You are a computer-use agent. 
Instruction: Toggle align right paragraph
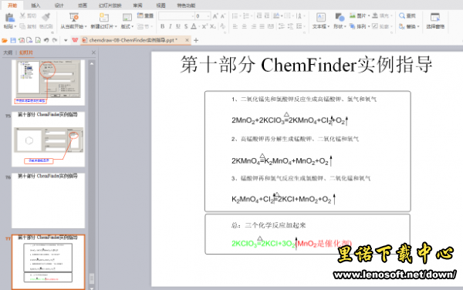coord(254,26)
